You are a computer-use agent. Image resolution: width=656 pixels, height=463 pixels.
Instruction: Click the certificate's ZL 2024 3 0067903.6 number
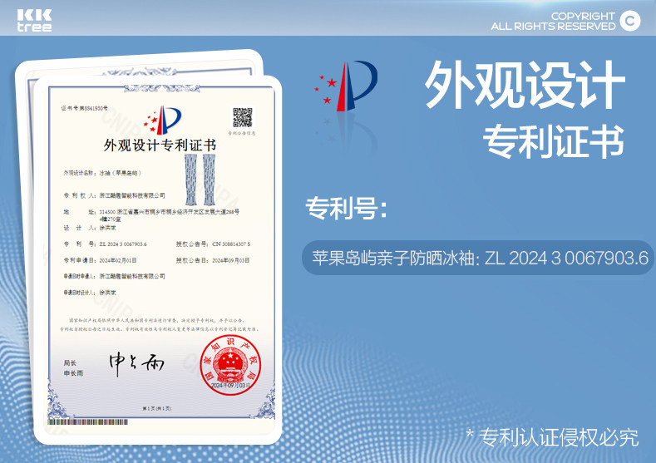point(123,244)
